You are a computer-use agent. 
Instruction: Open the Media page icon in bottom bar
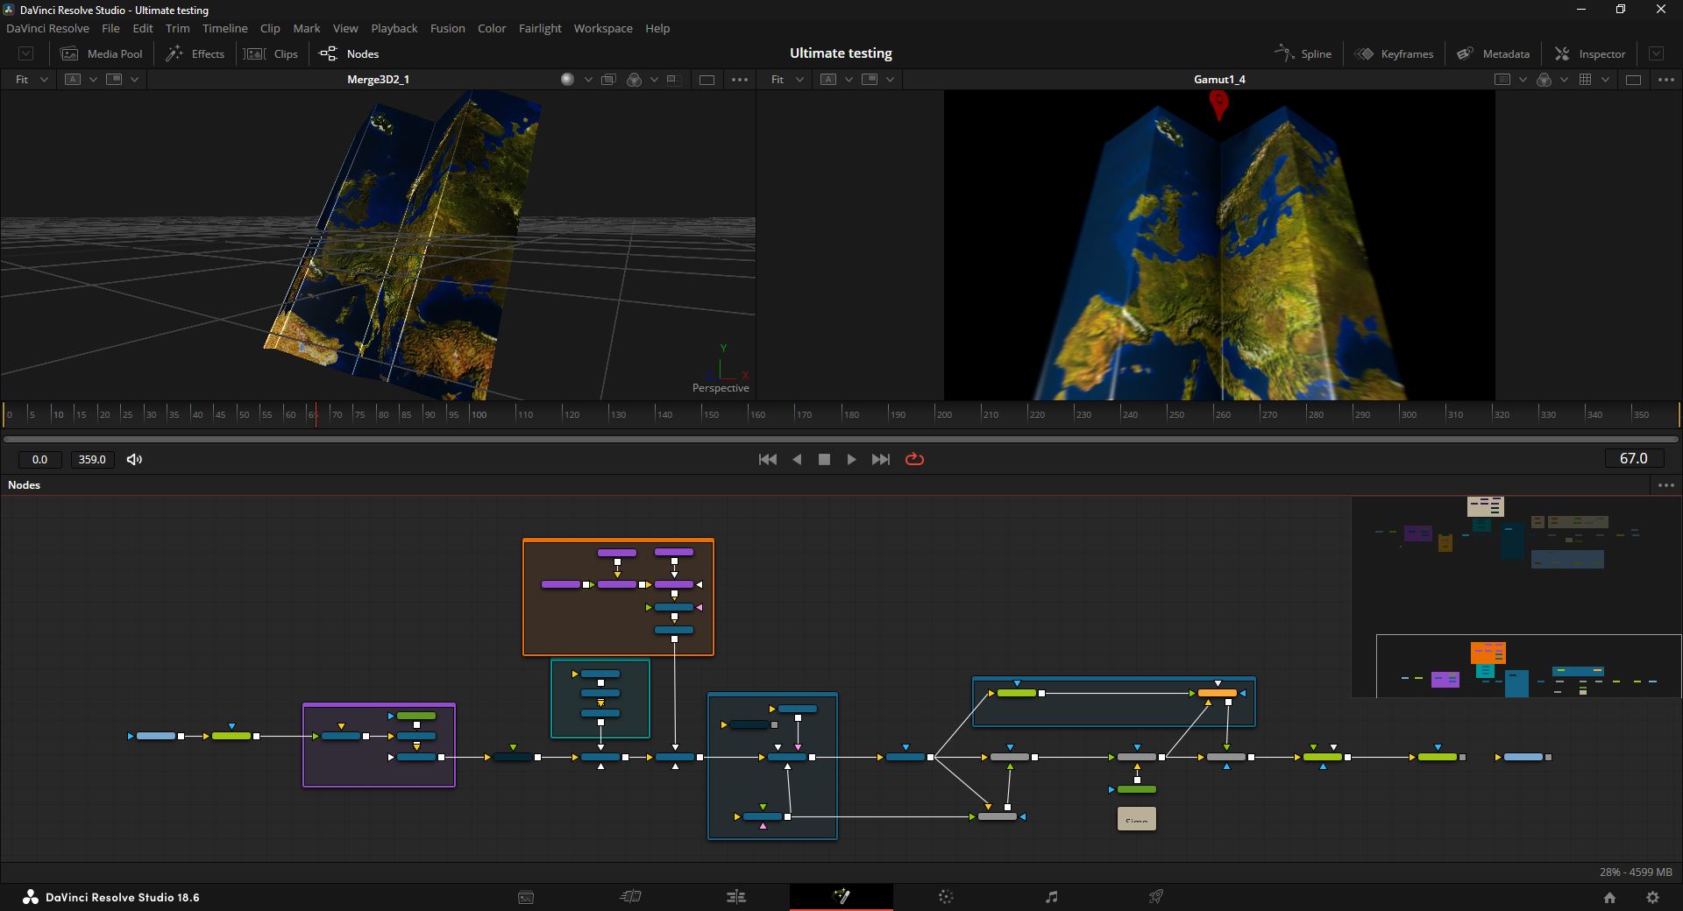coord(526,897)
